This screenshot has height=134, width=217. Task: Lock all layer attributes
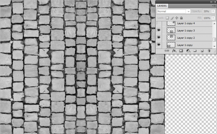(x=181, y=18)
